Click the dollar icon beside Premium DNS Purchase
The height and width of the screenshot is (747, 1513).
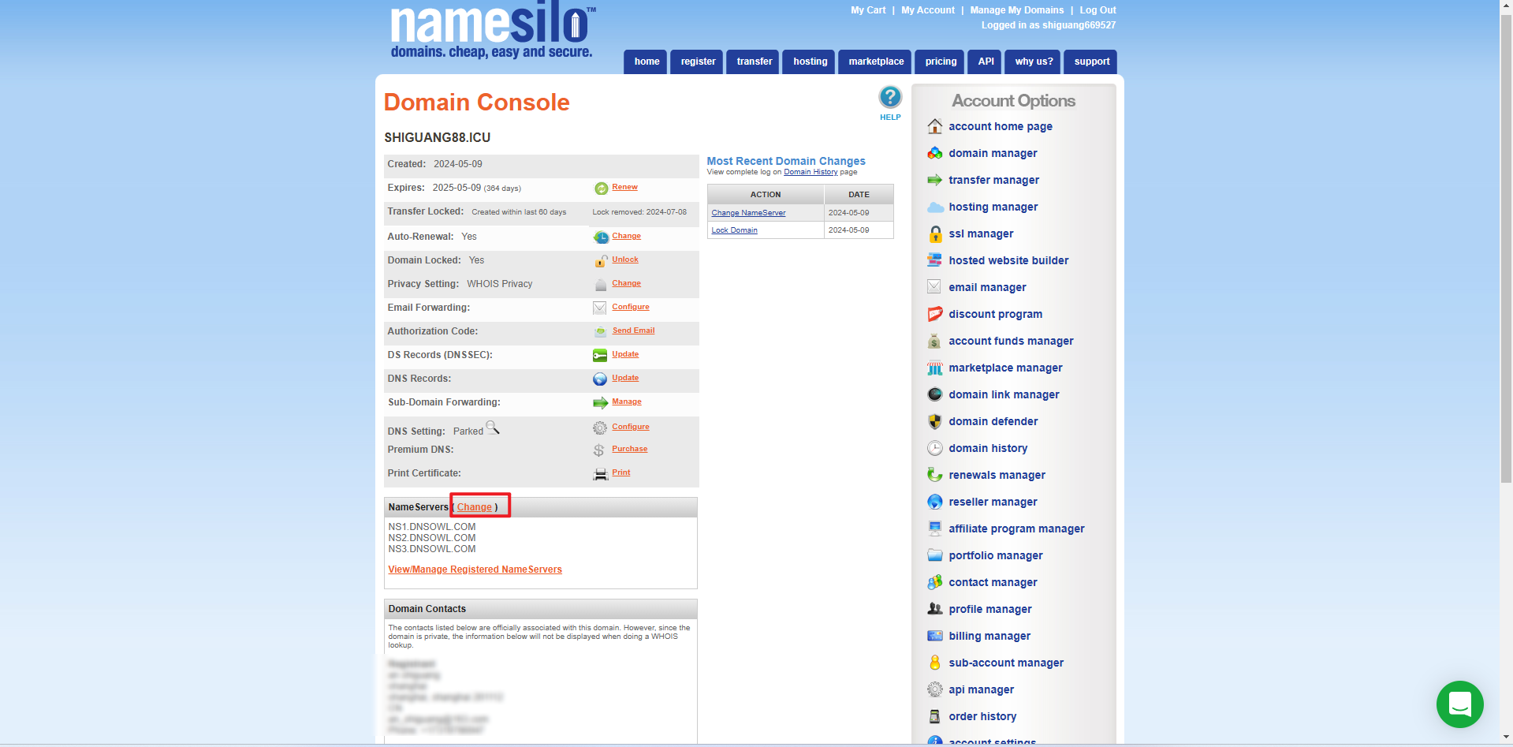(x=598, y=449)
